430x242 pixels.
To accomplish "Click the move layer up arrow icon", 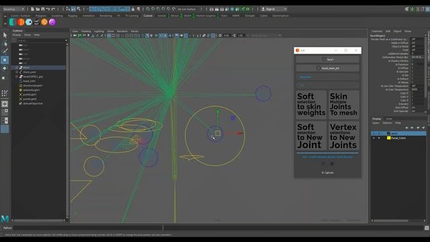I will (406, 128).
